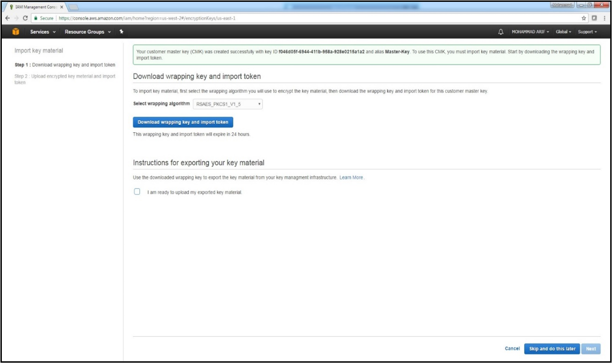Click the Secure padlock icon
Image resolution: width=612 pixels, height=363 pixels.
[x=35, y=18]
